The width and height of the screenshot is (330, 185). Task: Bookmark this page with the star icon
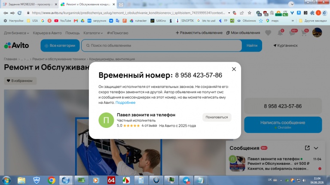tap(249, 13)
